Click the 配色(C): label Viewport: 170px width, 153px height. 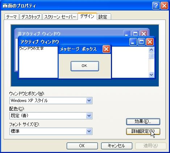[17, 109]
